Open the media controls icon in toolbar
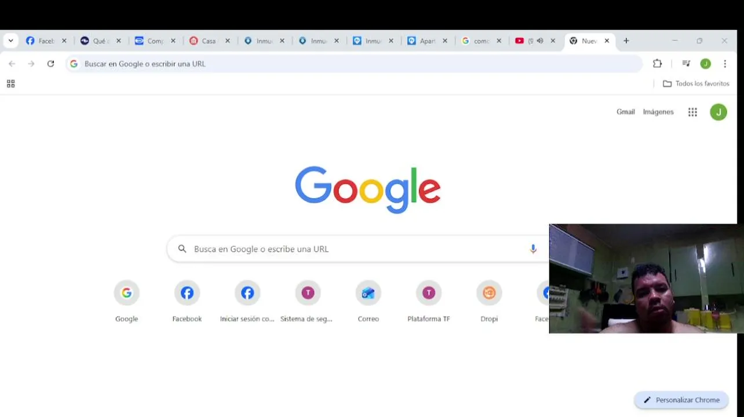Image resolution: width=744 pixels, height=417 pixels. click(x=686, y=64)
